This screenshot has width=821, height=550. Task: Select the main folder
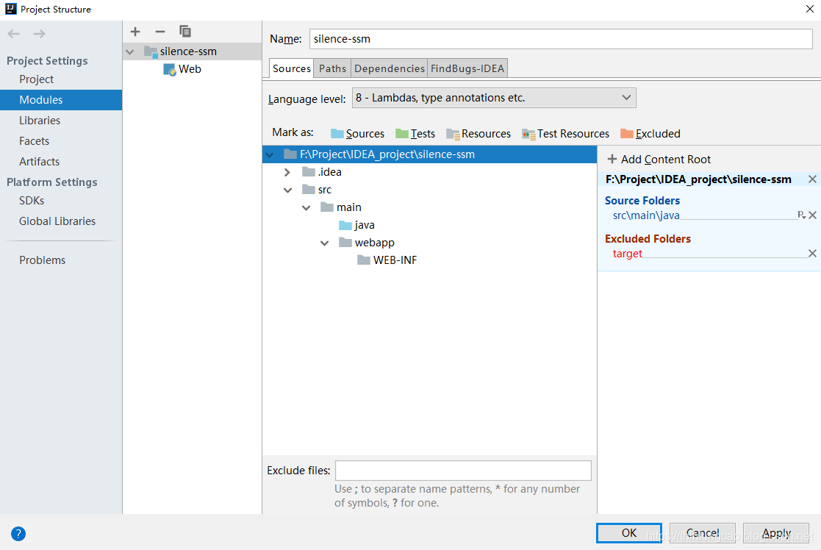point(341,207)
